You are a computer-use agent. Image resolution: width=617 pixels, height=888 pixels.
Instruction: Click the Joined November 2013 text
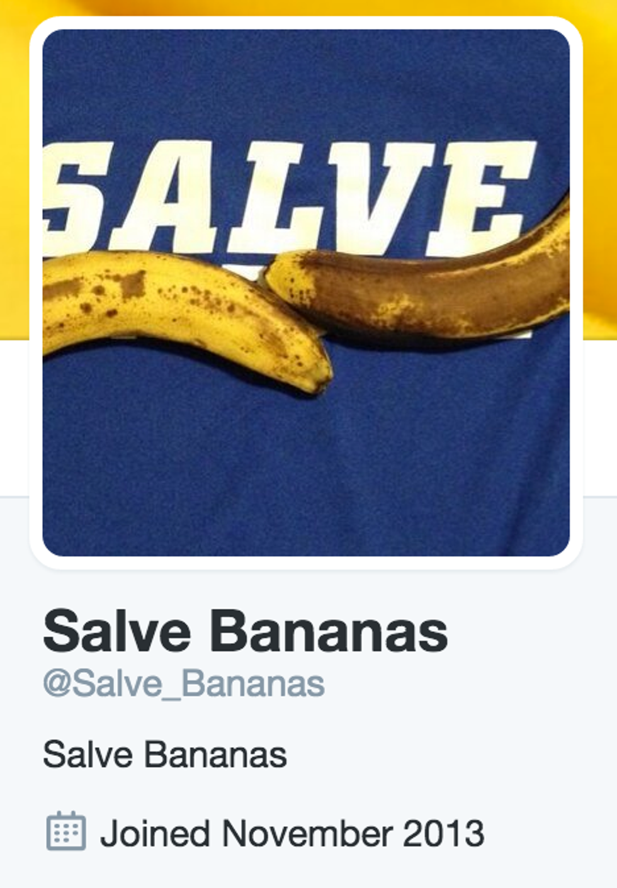[x=292, y=833]
